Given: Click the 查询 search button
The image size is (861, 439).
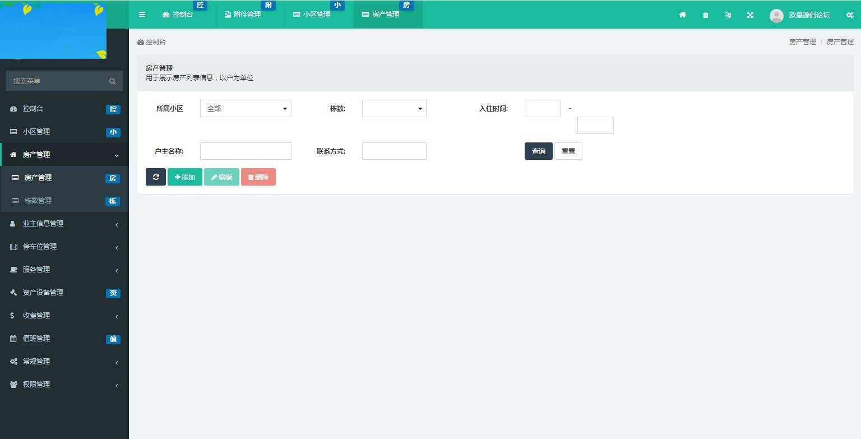Looking at the screenshot, I should point(538,151).
